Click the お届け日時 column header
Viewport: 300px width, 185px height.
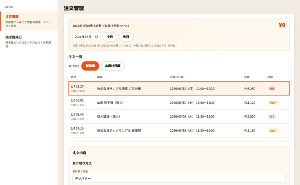(x=177, y=77)
